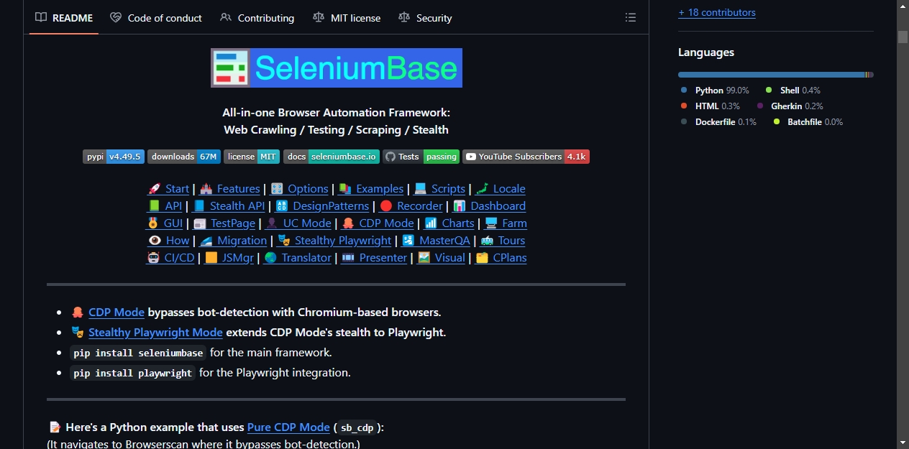Click the HTML 0.3% language entry
The image size is (909, 449).
pos(711,106)
